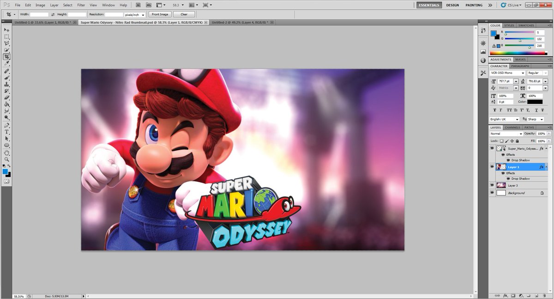Select the Pen tool

pyautogui.click(x=6, y=125)
